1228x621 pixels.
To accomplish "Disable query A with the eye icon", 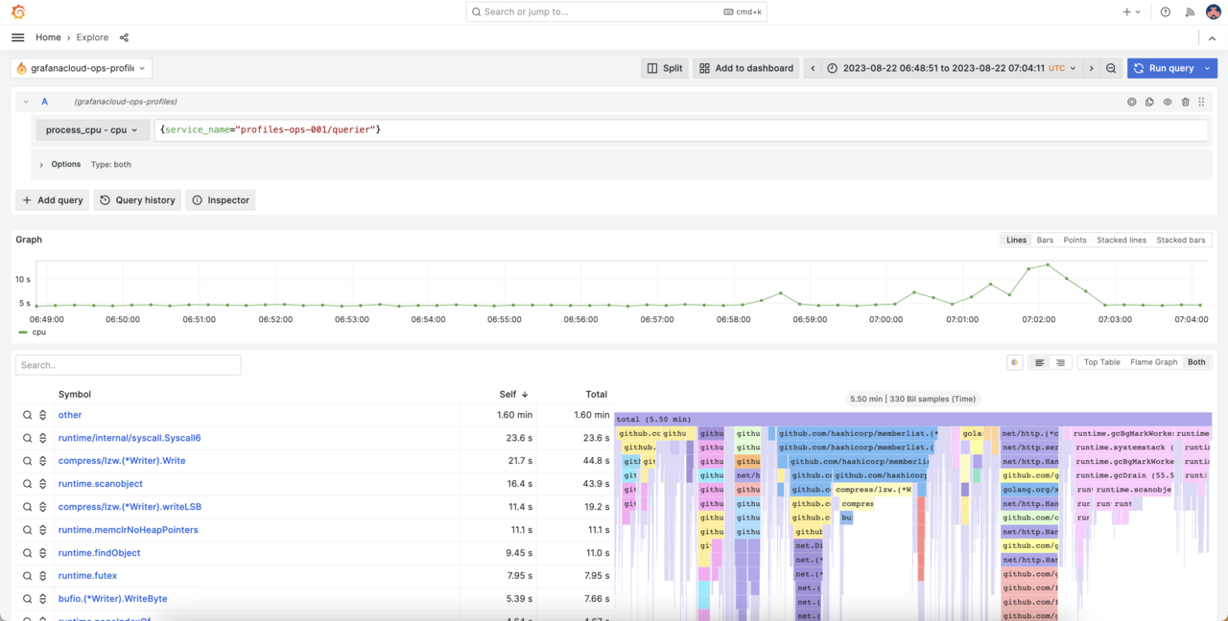I will pyautogui.click(x=1168, y=102).
